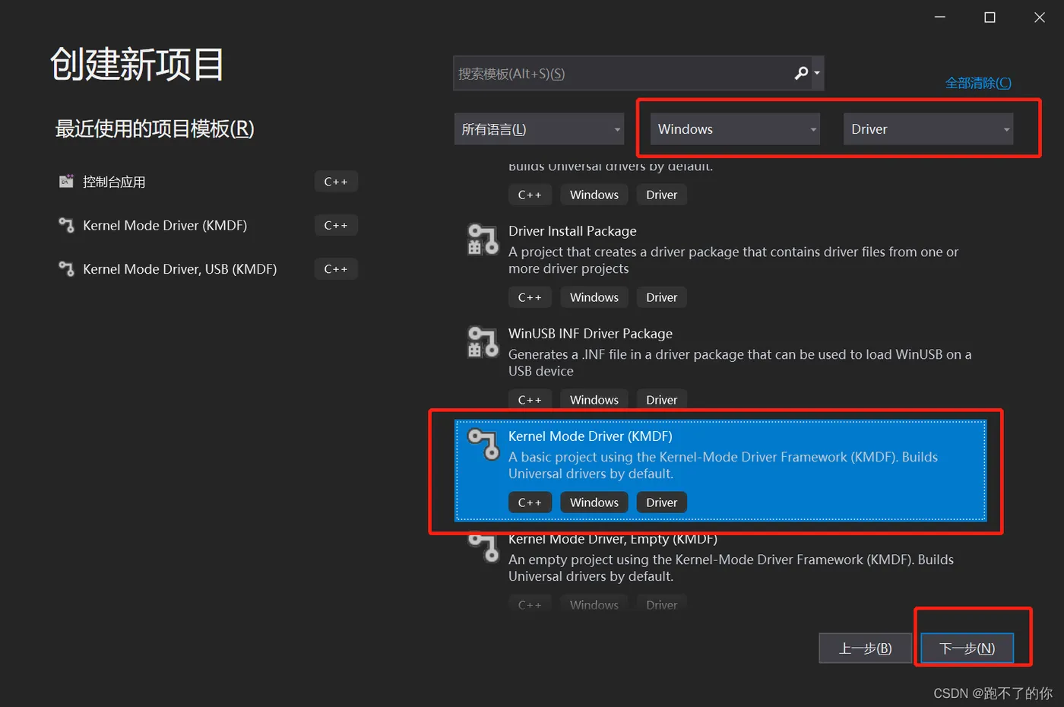This screenshot has height=707, width=1064.
Task: Open the Windows platform filter dropdown
Action: 735,129
